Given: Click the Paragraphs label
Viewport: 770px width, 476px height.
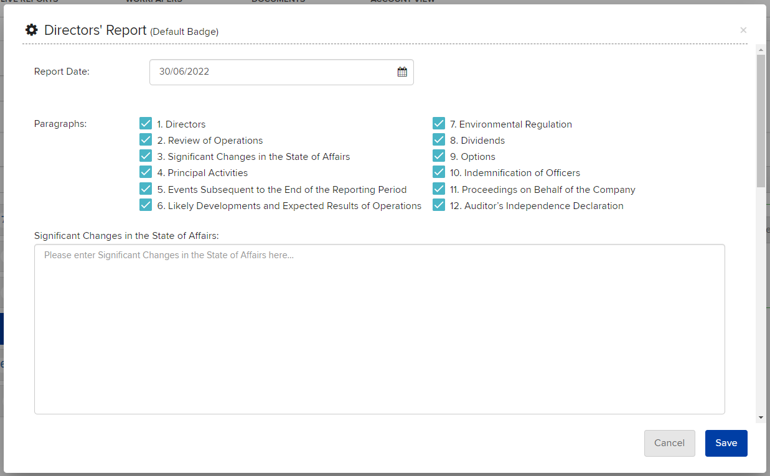Looking at the screenshot, I should 60,124.
